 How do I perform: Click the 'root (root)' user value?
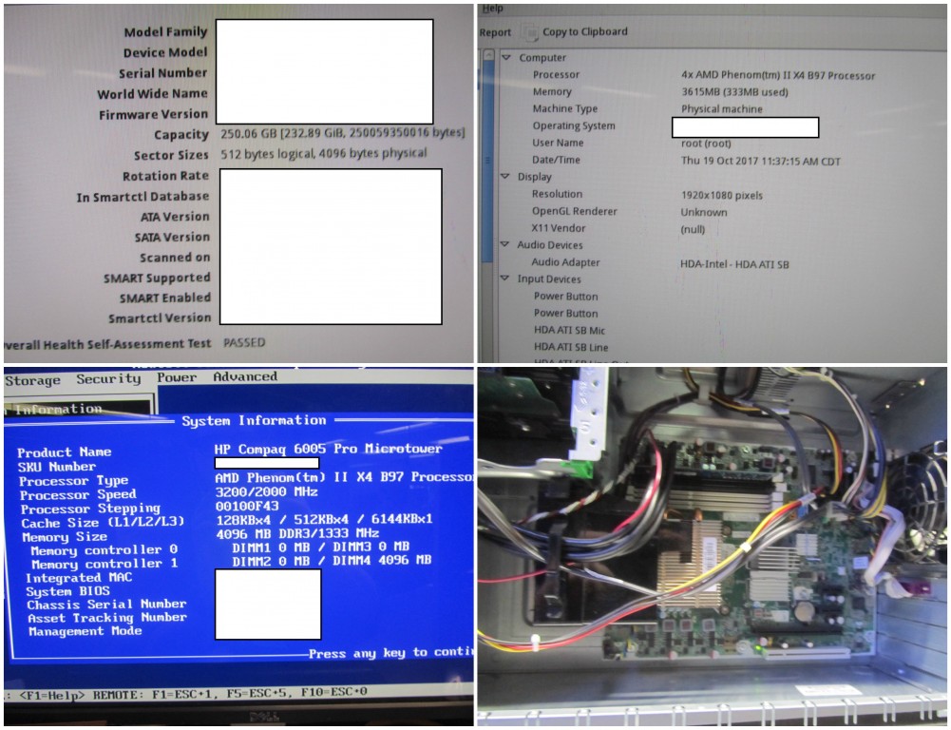(x=706, y=144)
